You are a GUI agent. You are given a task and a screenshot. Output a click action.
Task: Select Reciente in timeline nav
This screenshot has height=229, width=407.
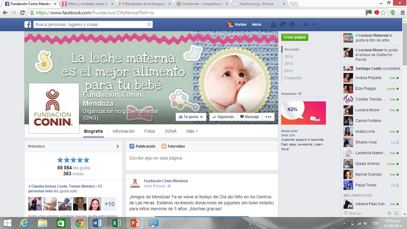pos(292,49)
